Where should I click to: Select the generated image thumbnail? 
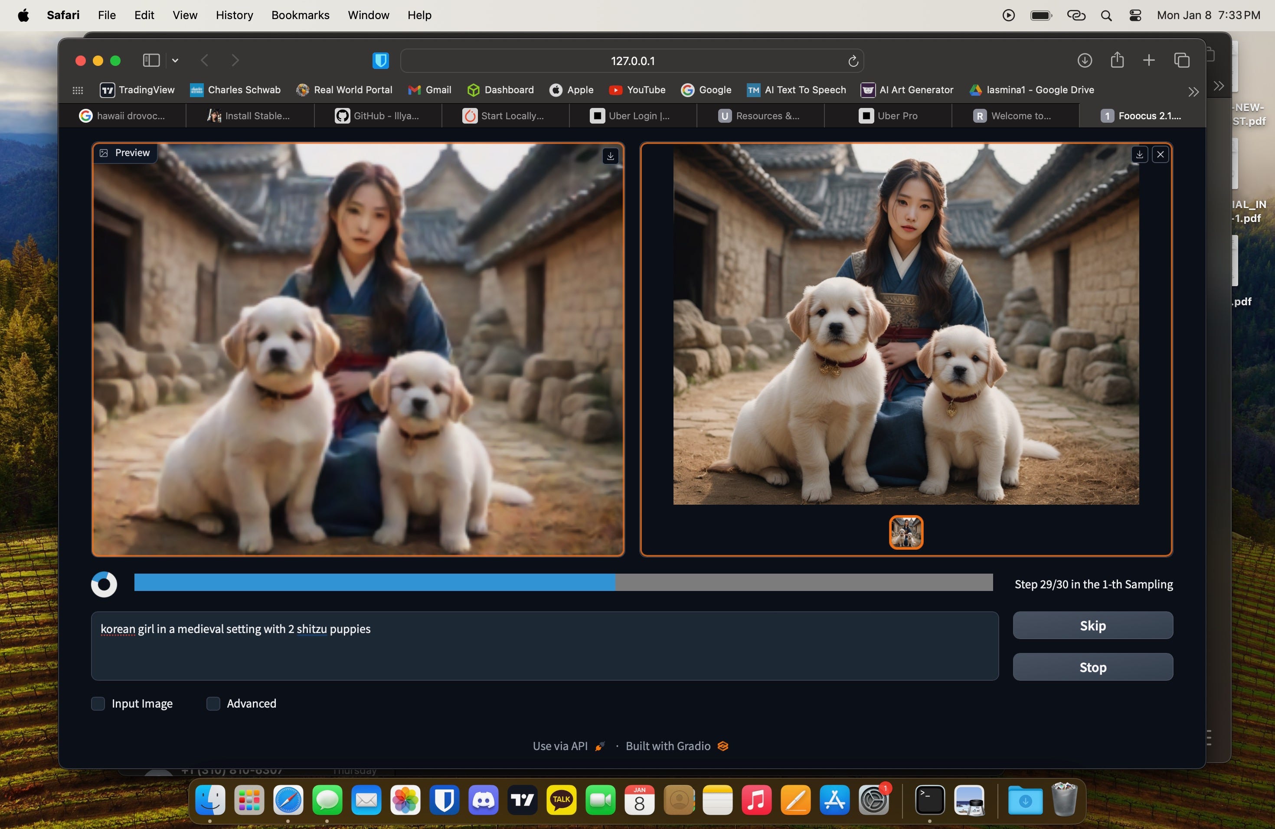pos(906,532)
